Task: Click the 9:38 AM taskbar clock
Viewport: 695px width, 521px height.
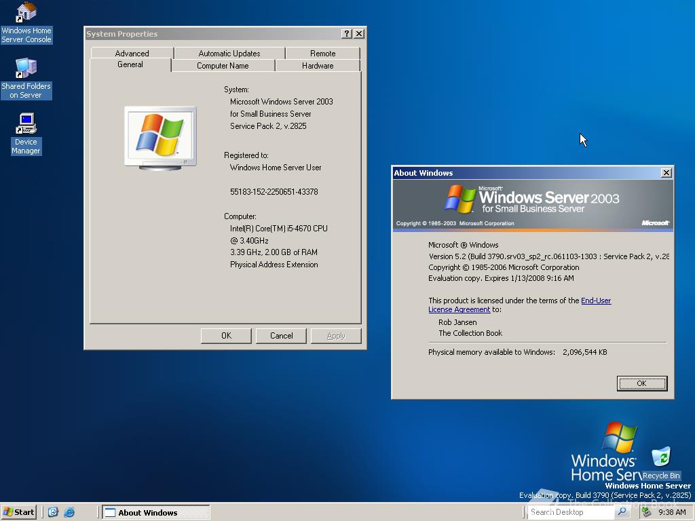Action: point(672,512)
